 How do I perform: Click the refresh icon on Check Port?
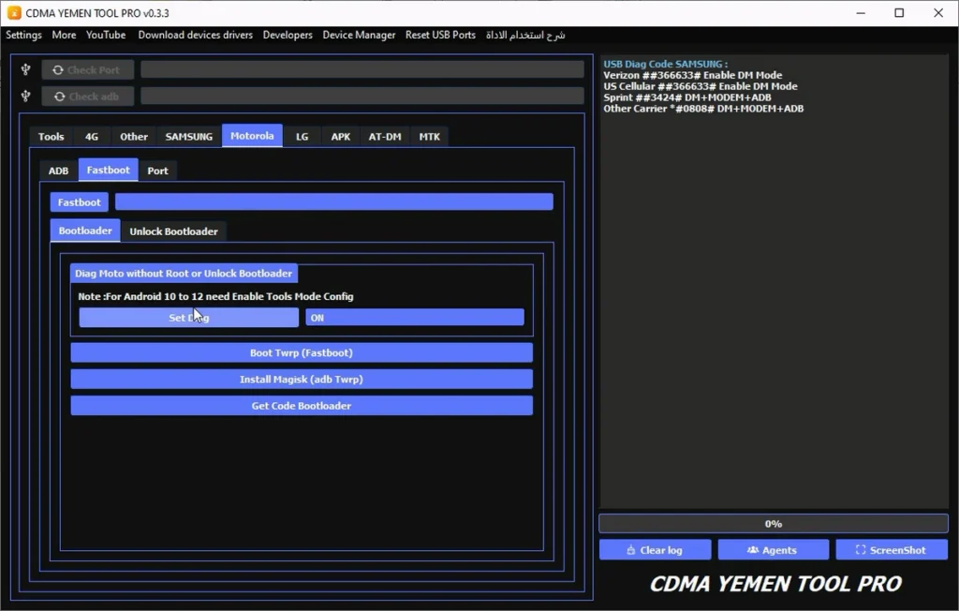point(58,70)
